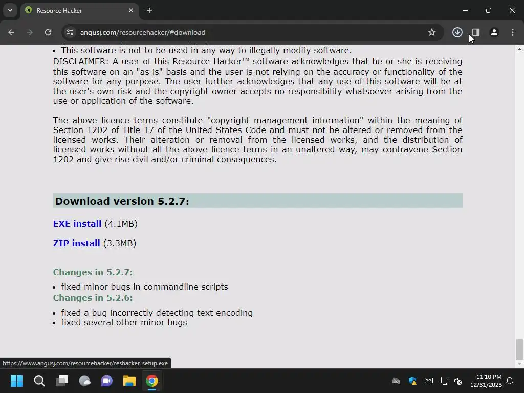The width and height of the screenshot is (524, 393).
Task: Click the OneDrive tray icon
Action: tap(396, 381)
